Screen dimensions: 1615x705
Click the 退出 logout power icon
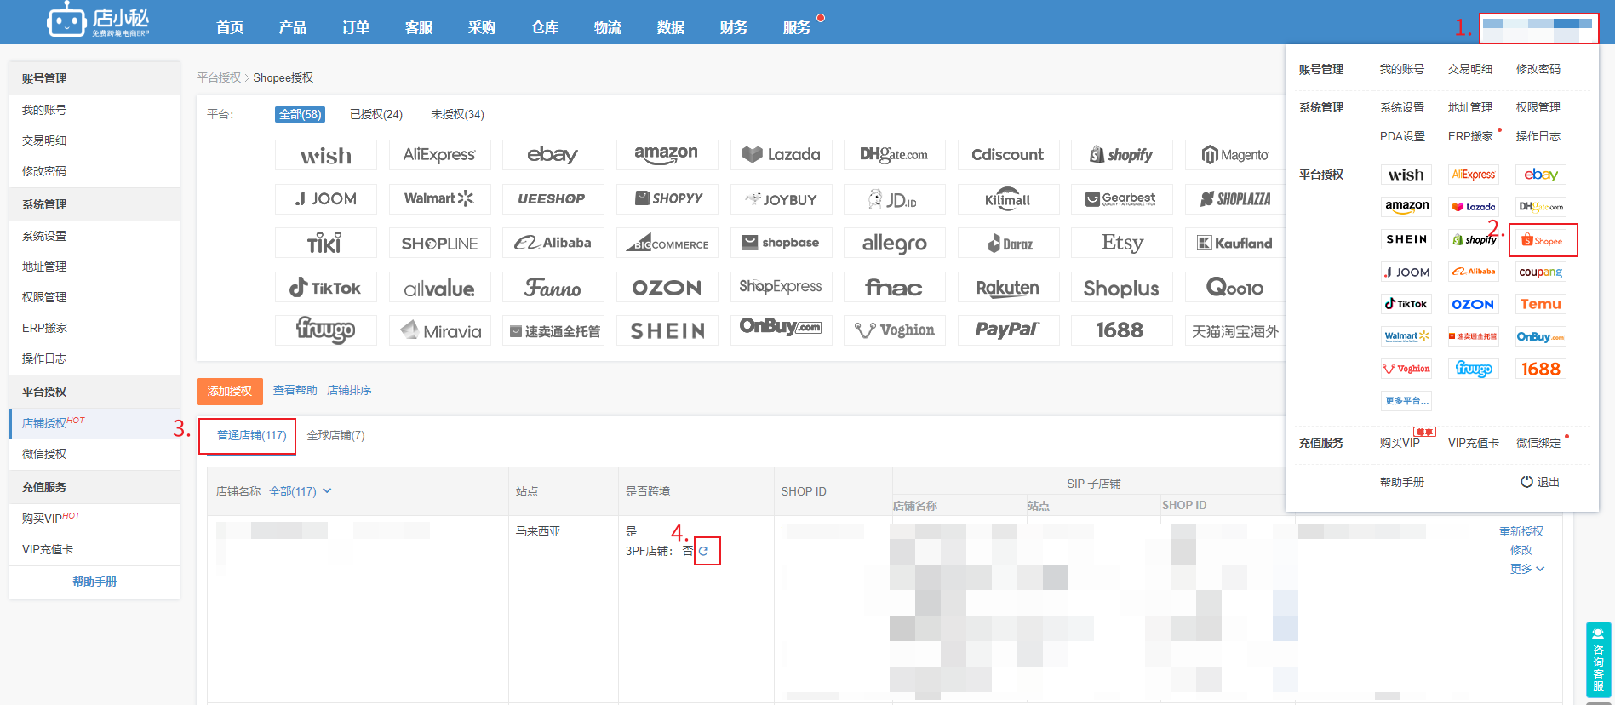pyautogui.click(x=1526, y=482)
